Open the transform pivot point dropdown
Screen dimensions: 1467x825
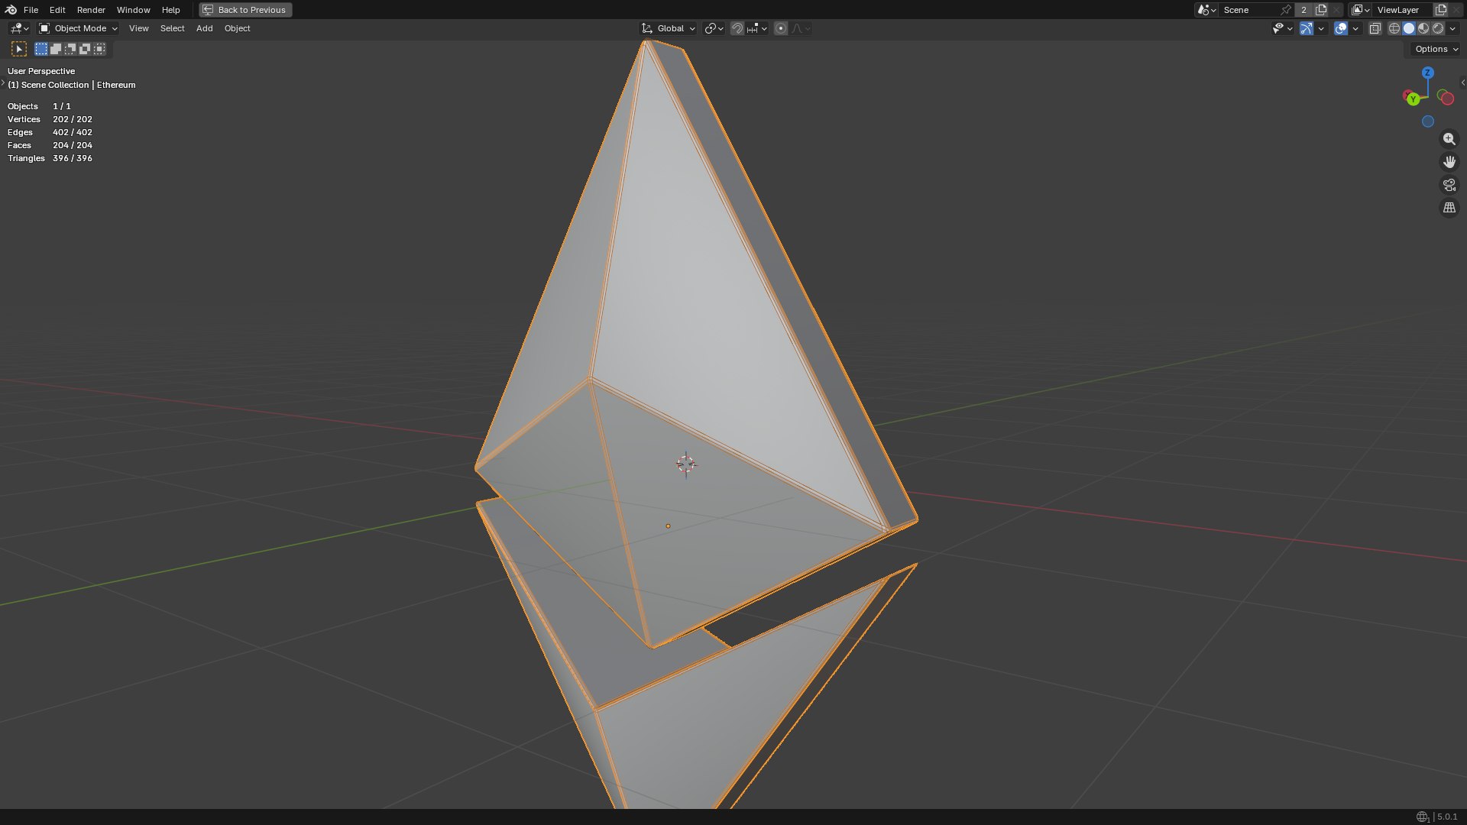[x=714, y=28]
